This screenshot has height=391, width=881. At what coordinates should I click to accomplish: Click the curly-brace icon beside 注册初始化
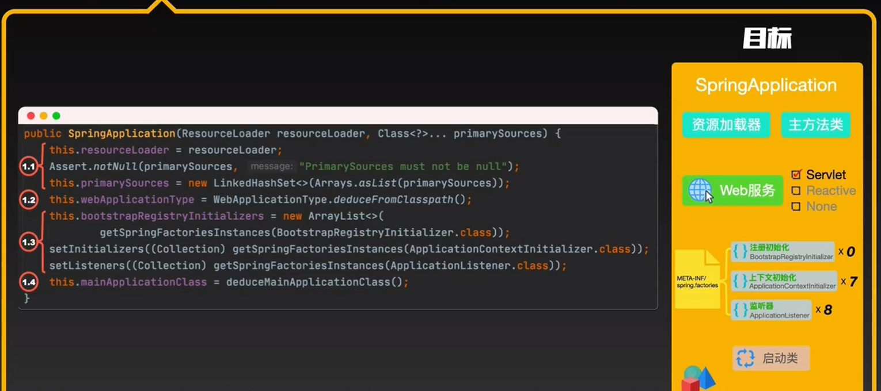(739, 251)
